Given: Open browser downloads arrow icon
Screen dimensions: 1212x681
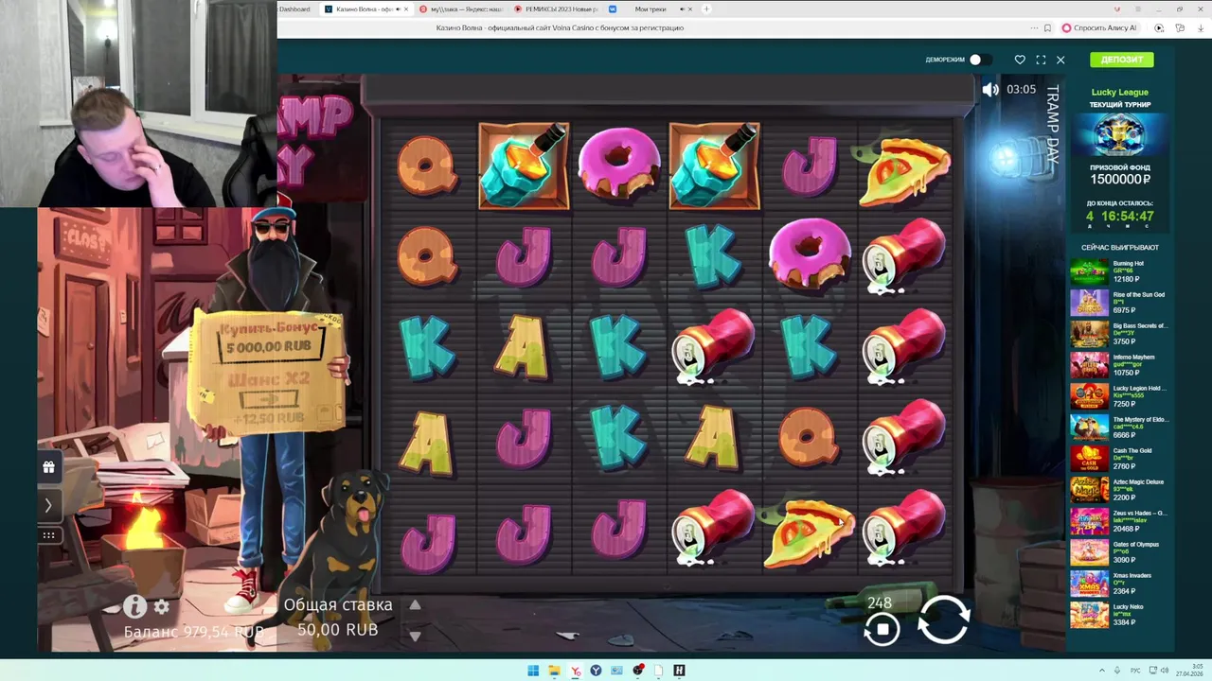Looking at the screenshot, I should pos(1199,28).
